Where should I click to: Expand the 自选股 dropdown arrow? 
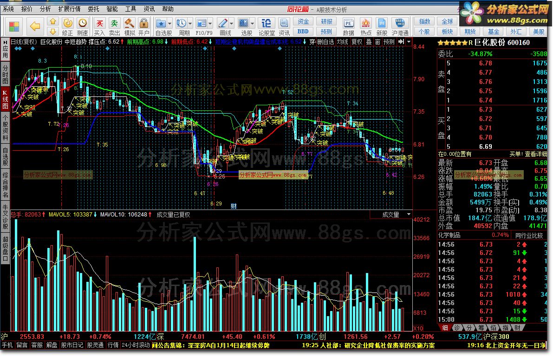[x=169, y=24]
